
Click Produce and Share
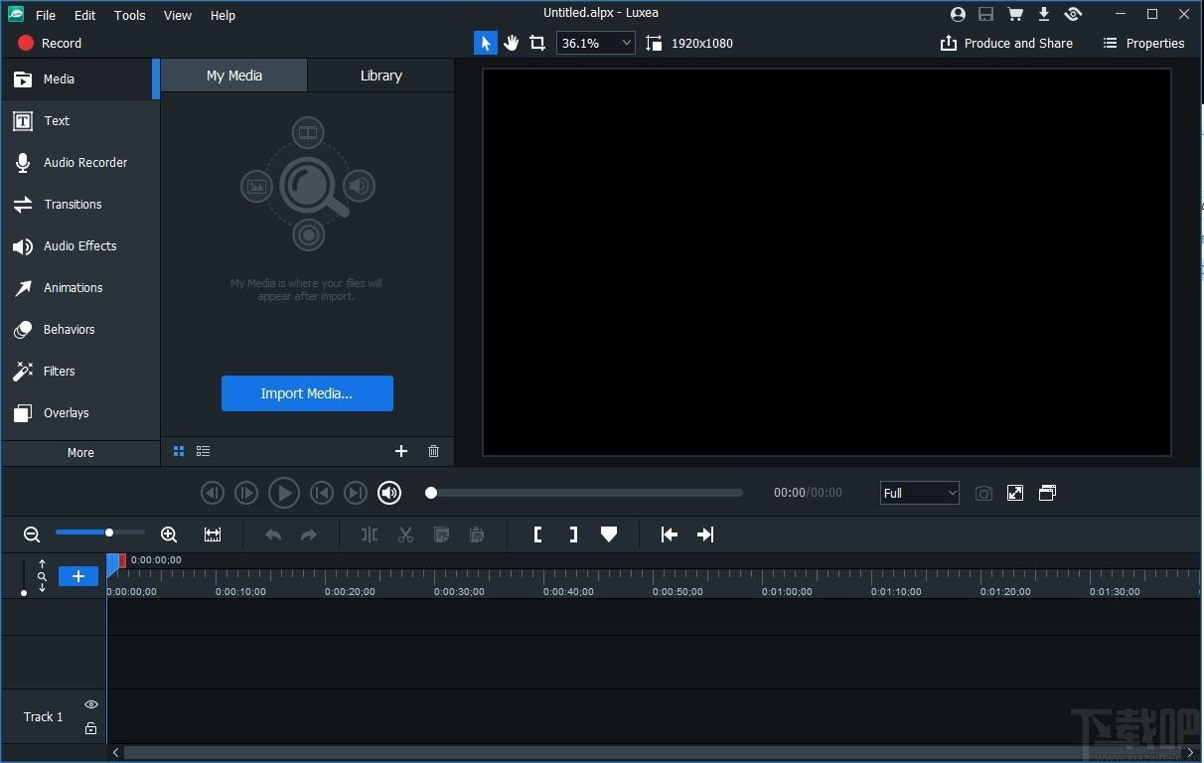[x=1006, y=43]
